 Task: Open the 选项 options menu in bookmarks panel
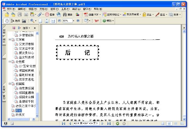26,28
